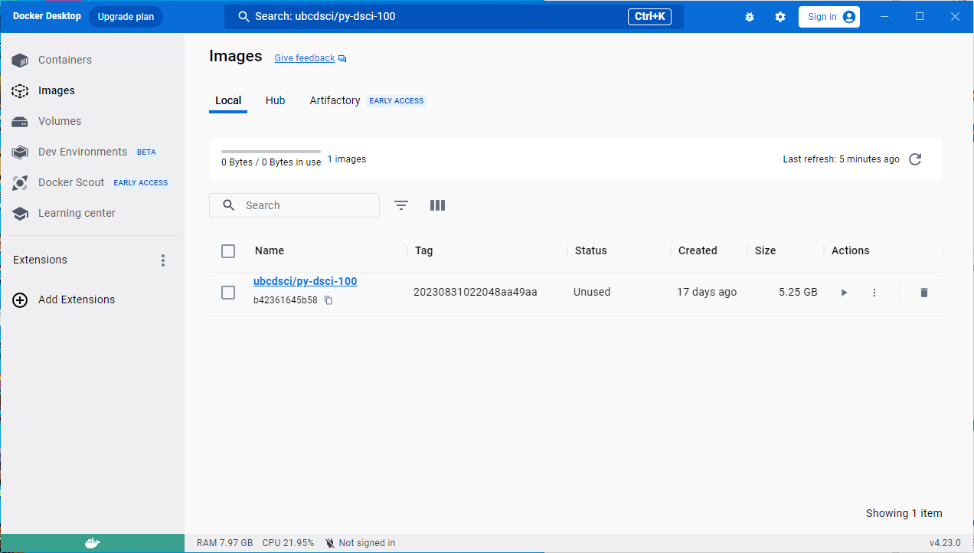Maximize the Docker Desktop window
This screenshot has width=974, height=553.
point(920,17)
